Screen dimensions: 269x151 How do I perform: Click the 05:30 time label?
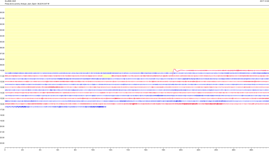pyautogui.click(x=2, y=42)
